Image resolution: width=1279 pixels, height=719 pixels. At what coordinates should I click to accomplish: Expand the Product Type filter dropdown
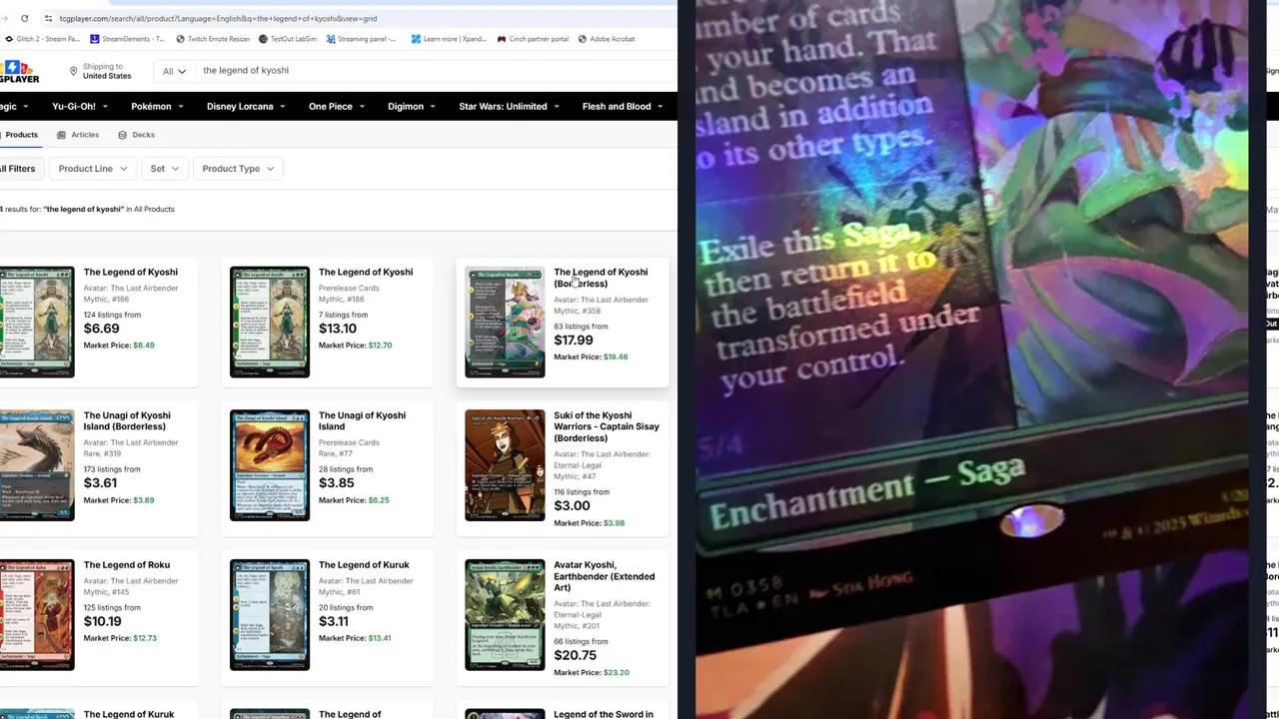tap(238, 169)
